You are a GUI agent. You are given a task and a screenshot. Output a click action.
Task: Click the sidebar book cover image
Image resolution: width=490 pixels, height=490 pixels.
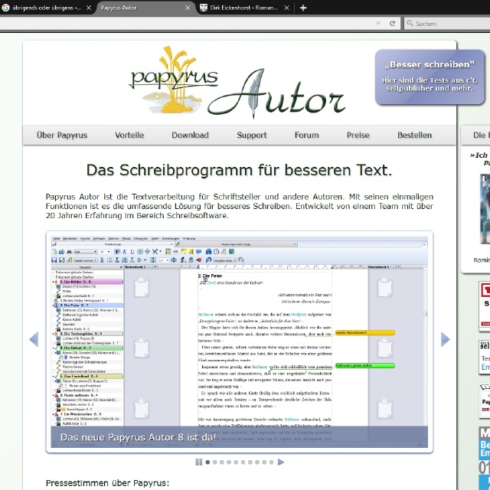485,209
